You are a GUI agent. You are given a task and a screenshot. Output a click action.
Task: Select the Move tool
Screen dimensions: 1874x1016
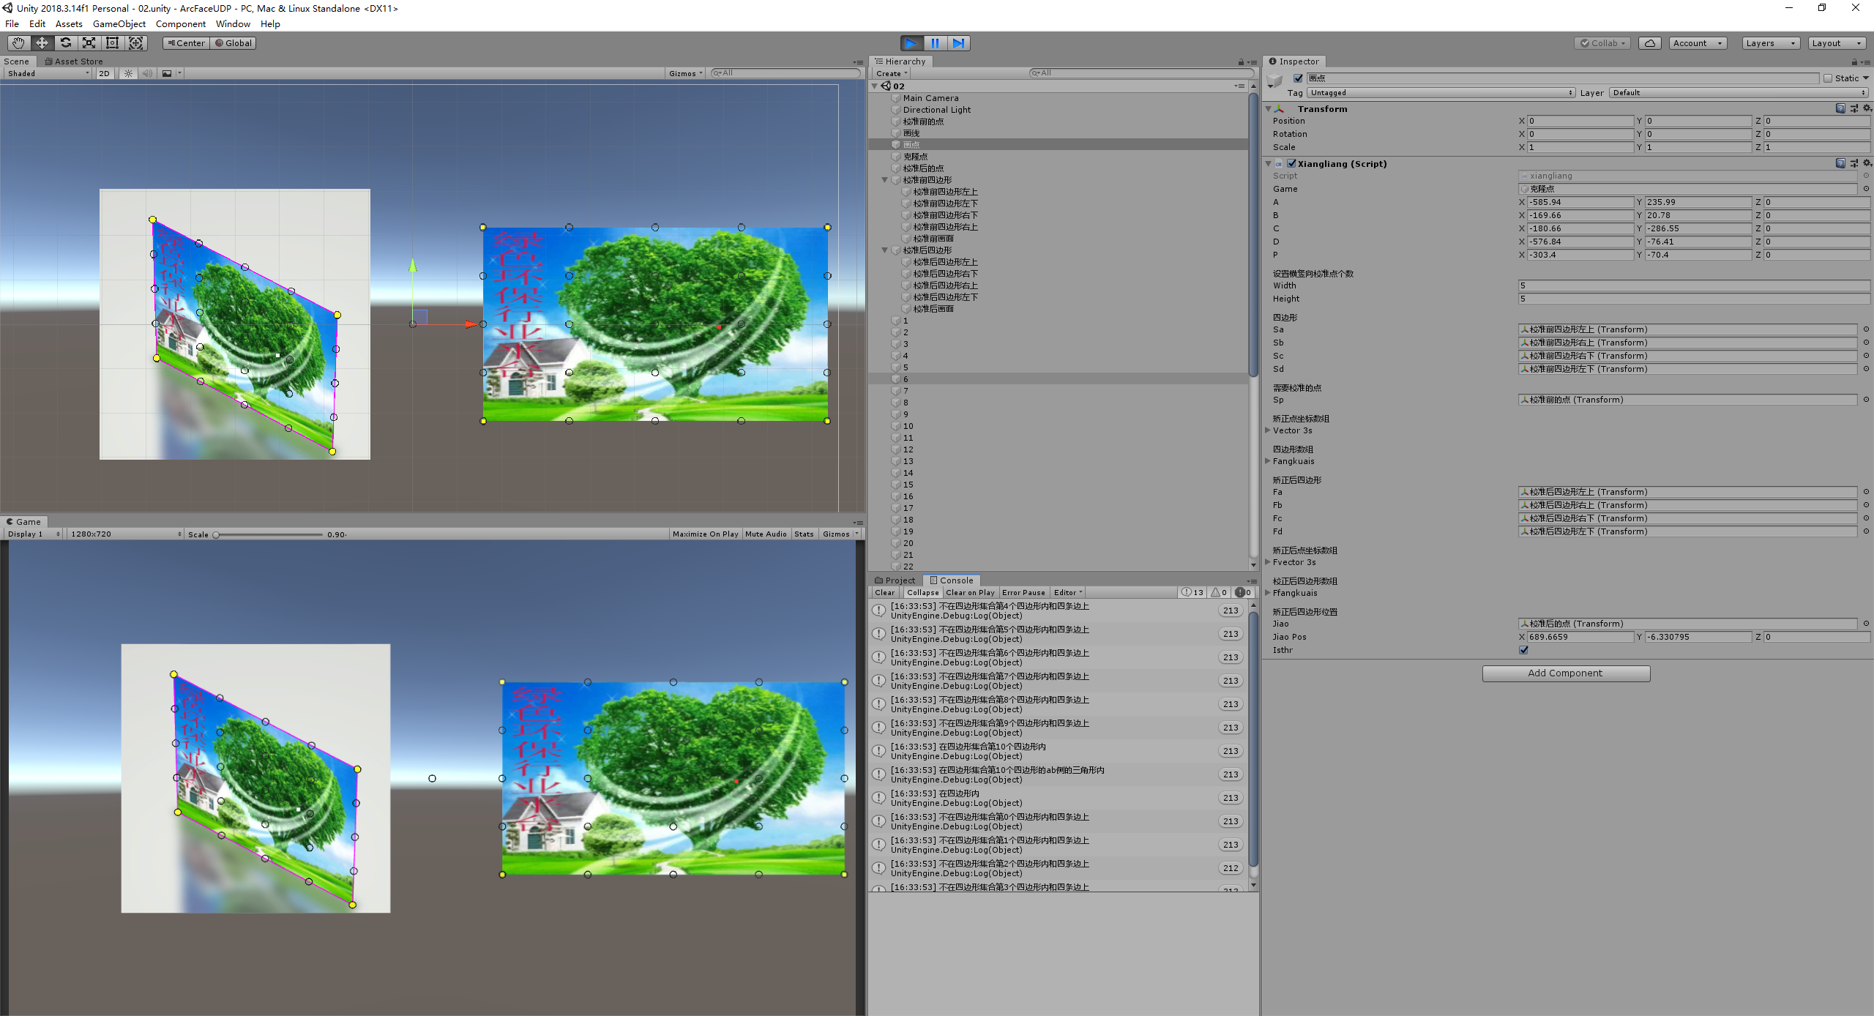tap(42, 43)
